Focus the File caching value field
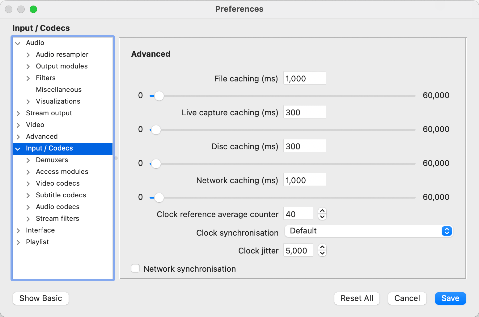The width and height of the screenshot is (479, 317). (305, 78)
